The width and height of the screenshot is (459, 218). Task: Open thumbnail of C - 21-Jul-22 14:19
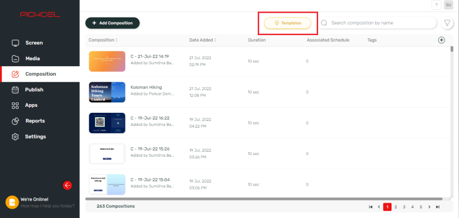click(107, 61)
